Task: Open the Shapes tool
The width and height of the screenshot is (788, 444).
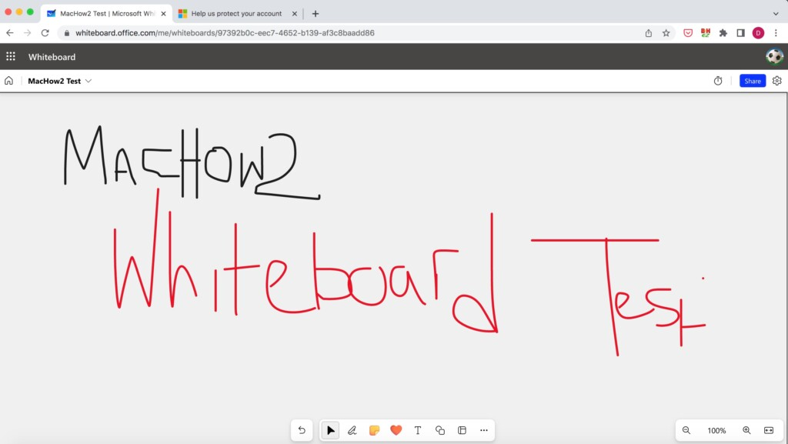Action: 440,430
